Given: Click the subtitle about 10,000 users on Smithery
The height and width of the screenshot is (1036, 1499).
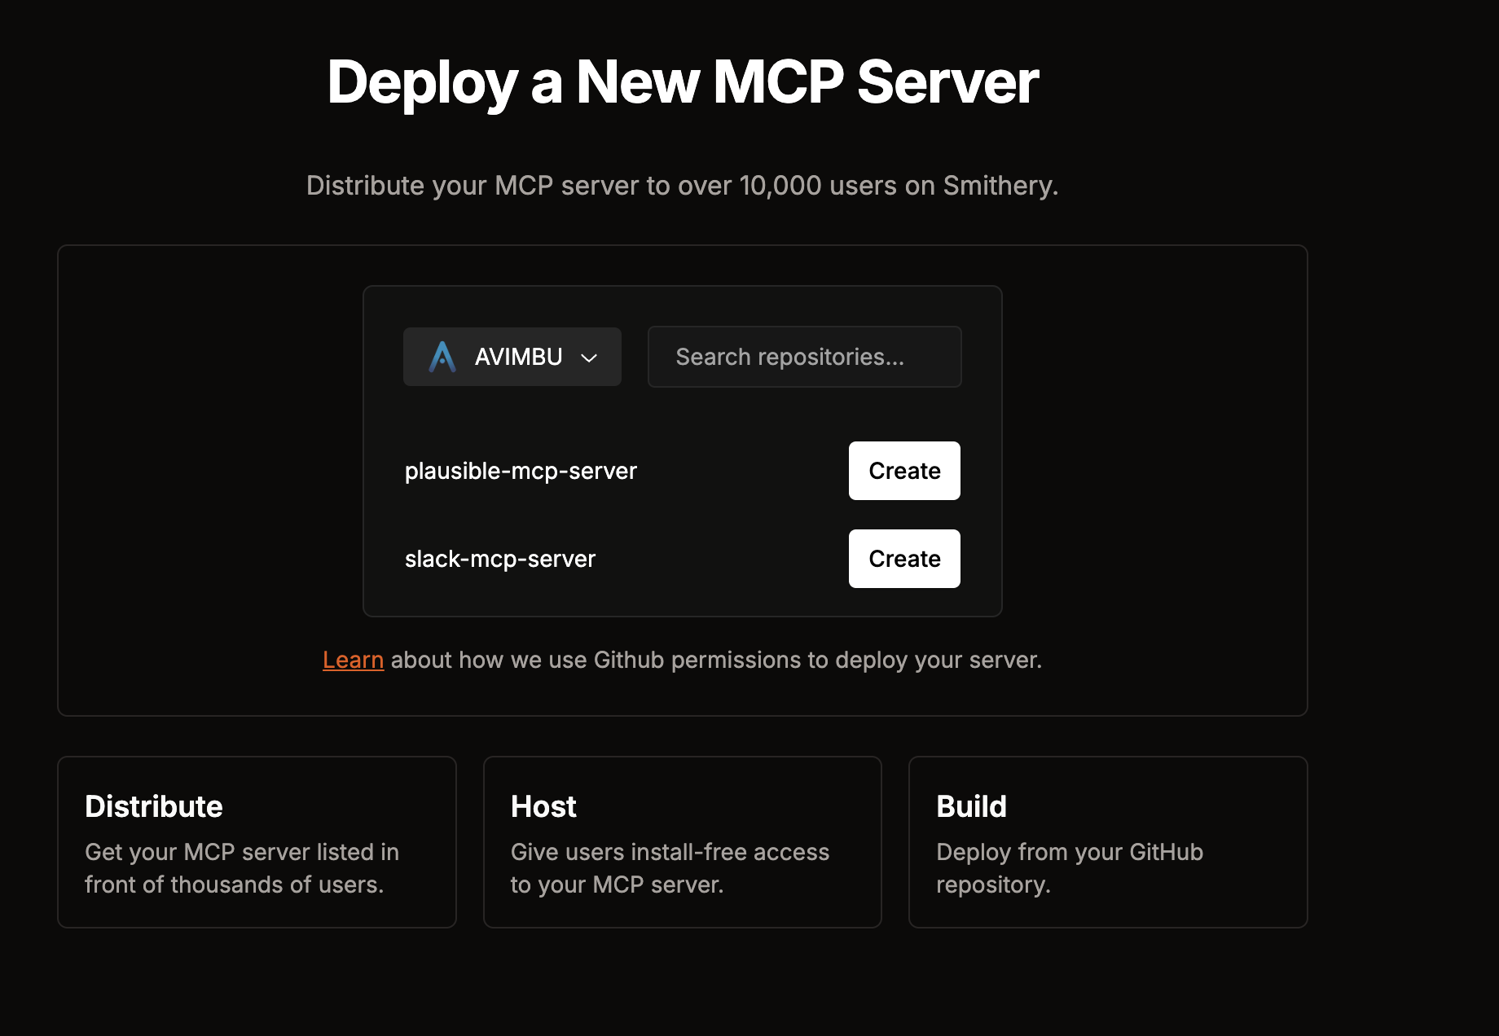Looking at the screenshot, I should [x=683, y=186].
